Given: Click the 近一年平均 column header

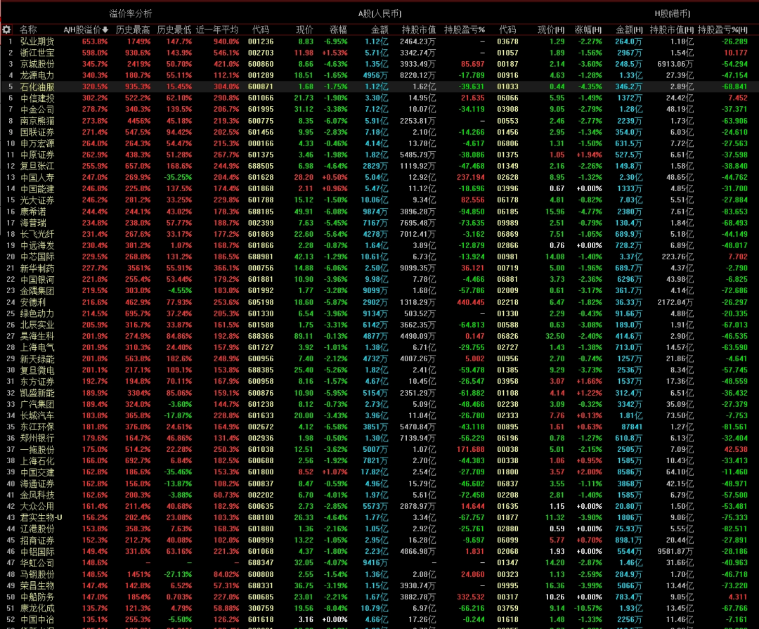Looking at the screenshot, I should click(217, 30).
